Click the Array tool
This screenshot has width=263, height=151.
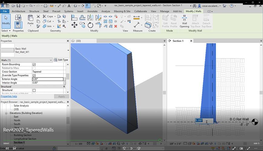(x=105, y=21)
